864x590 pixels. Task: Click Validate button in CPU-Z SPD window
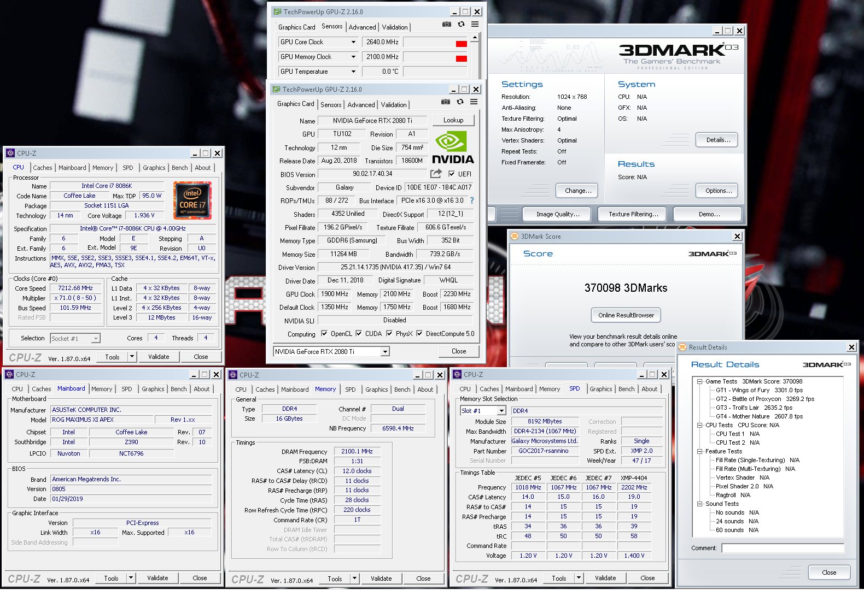[x=605, y=578]
